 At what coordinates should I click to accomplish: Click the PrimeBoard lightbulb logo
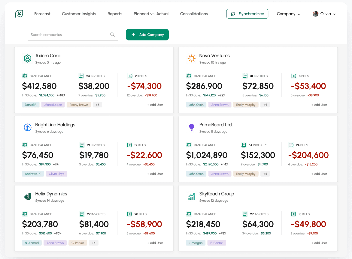tap(191, 127)
